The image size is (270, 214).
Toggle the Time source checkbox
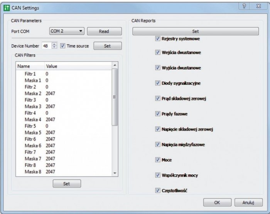[x=62, y=46]
